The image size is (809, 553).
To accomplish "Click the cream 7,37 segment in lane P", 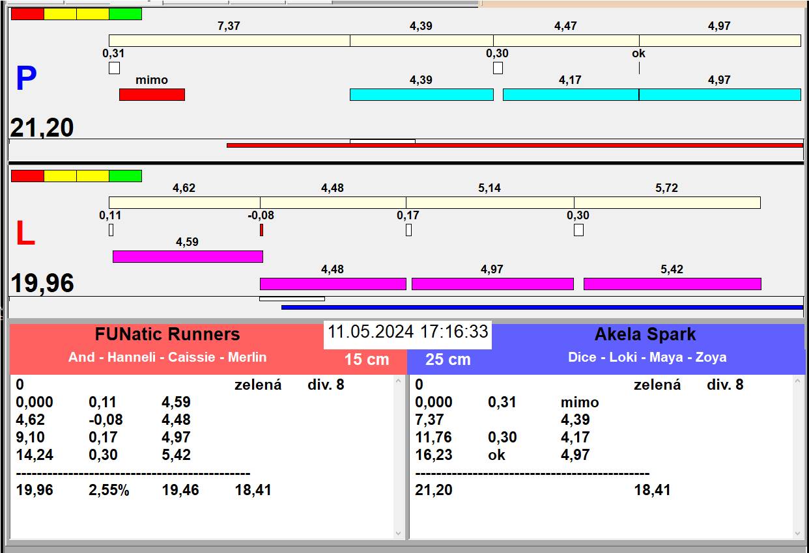I will [229, 40].
